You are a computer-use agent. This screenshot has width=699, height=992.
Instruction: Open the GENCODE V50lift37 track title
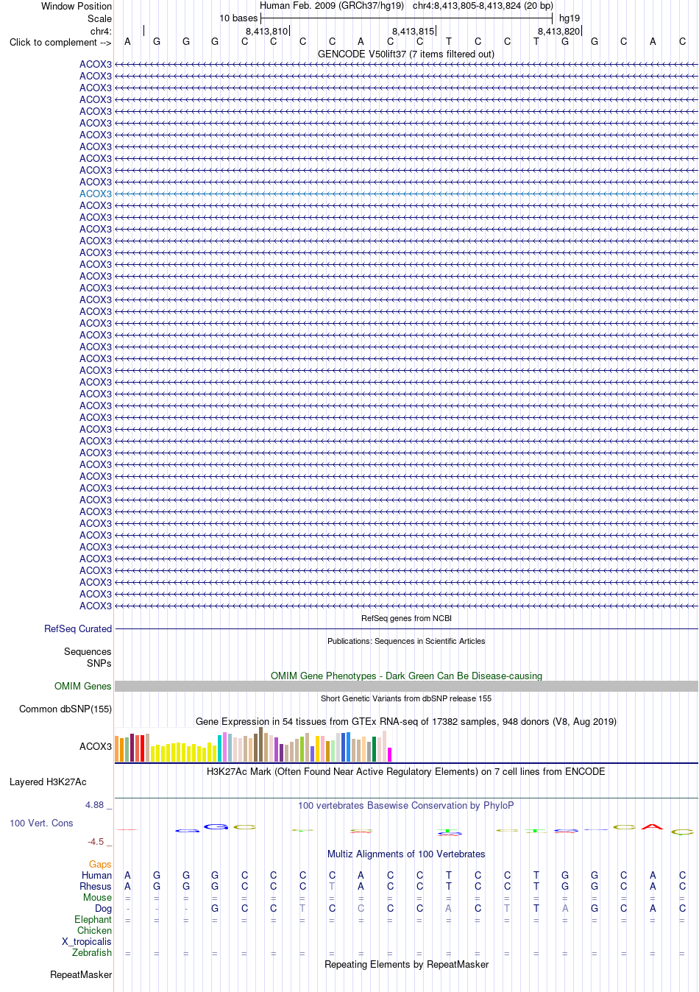(x=406, y=54)
